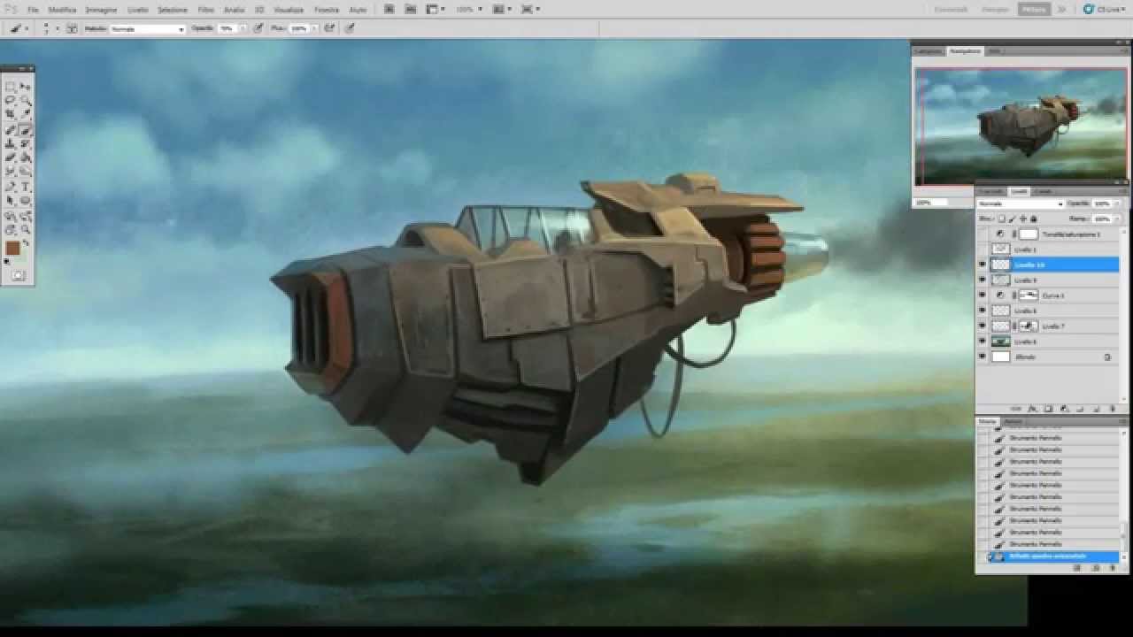The height and width of the screenshot is (637, 1133).
Task: Click the Navigator preview thumbnail
Action: [x=1021, y=127]
